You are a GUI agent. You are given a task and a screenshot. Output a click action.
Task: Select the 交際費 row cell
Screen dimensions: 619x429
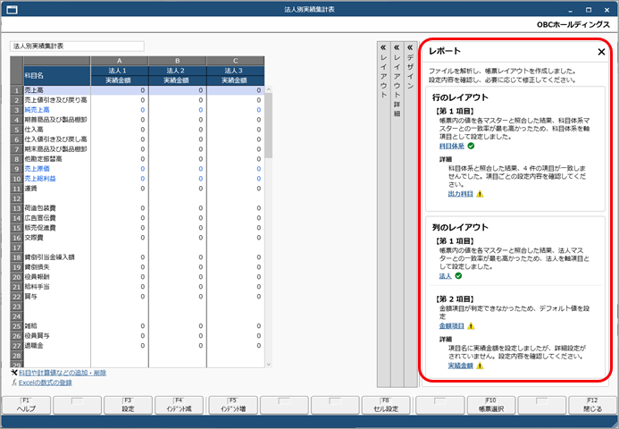57,238
